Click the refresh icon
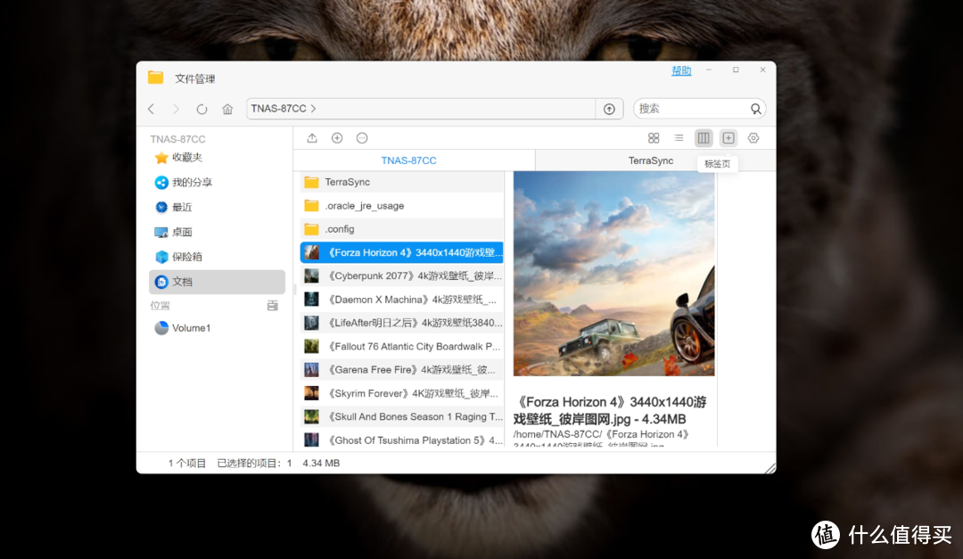 tap(202, 109)
